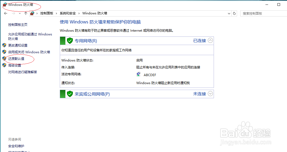Open 高级设置 link

pos(15,65)
